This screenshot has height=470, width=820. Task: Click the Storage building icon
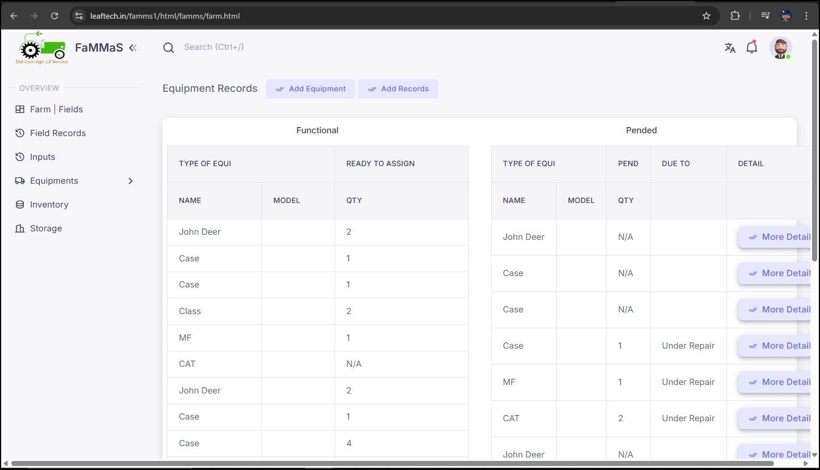click(x=20, y=228)
